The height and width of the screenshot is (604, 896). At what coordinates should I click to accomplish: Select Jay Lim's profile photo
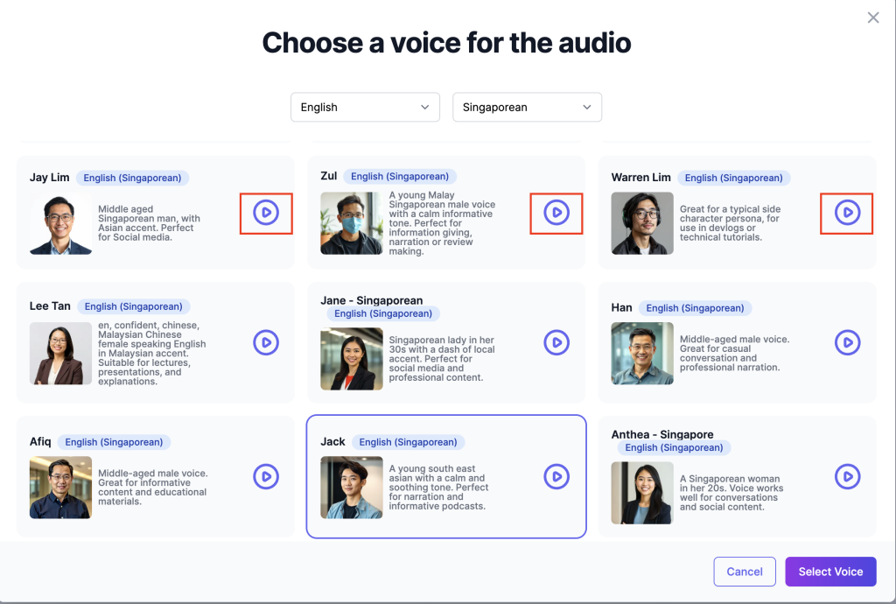coord(60,224)
